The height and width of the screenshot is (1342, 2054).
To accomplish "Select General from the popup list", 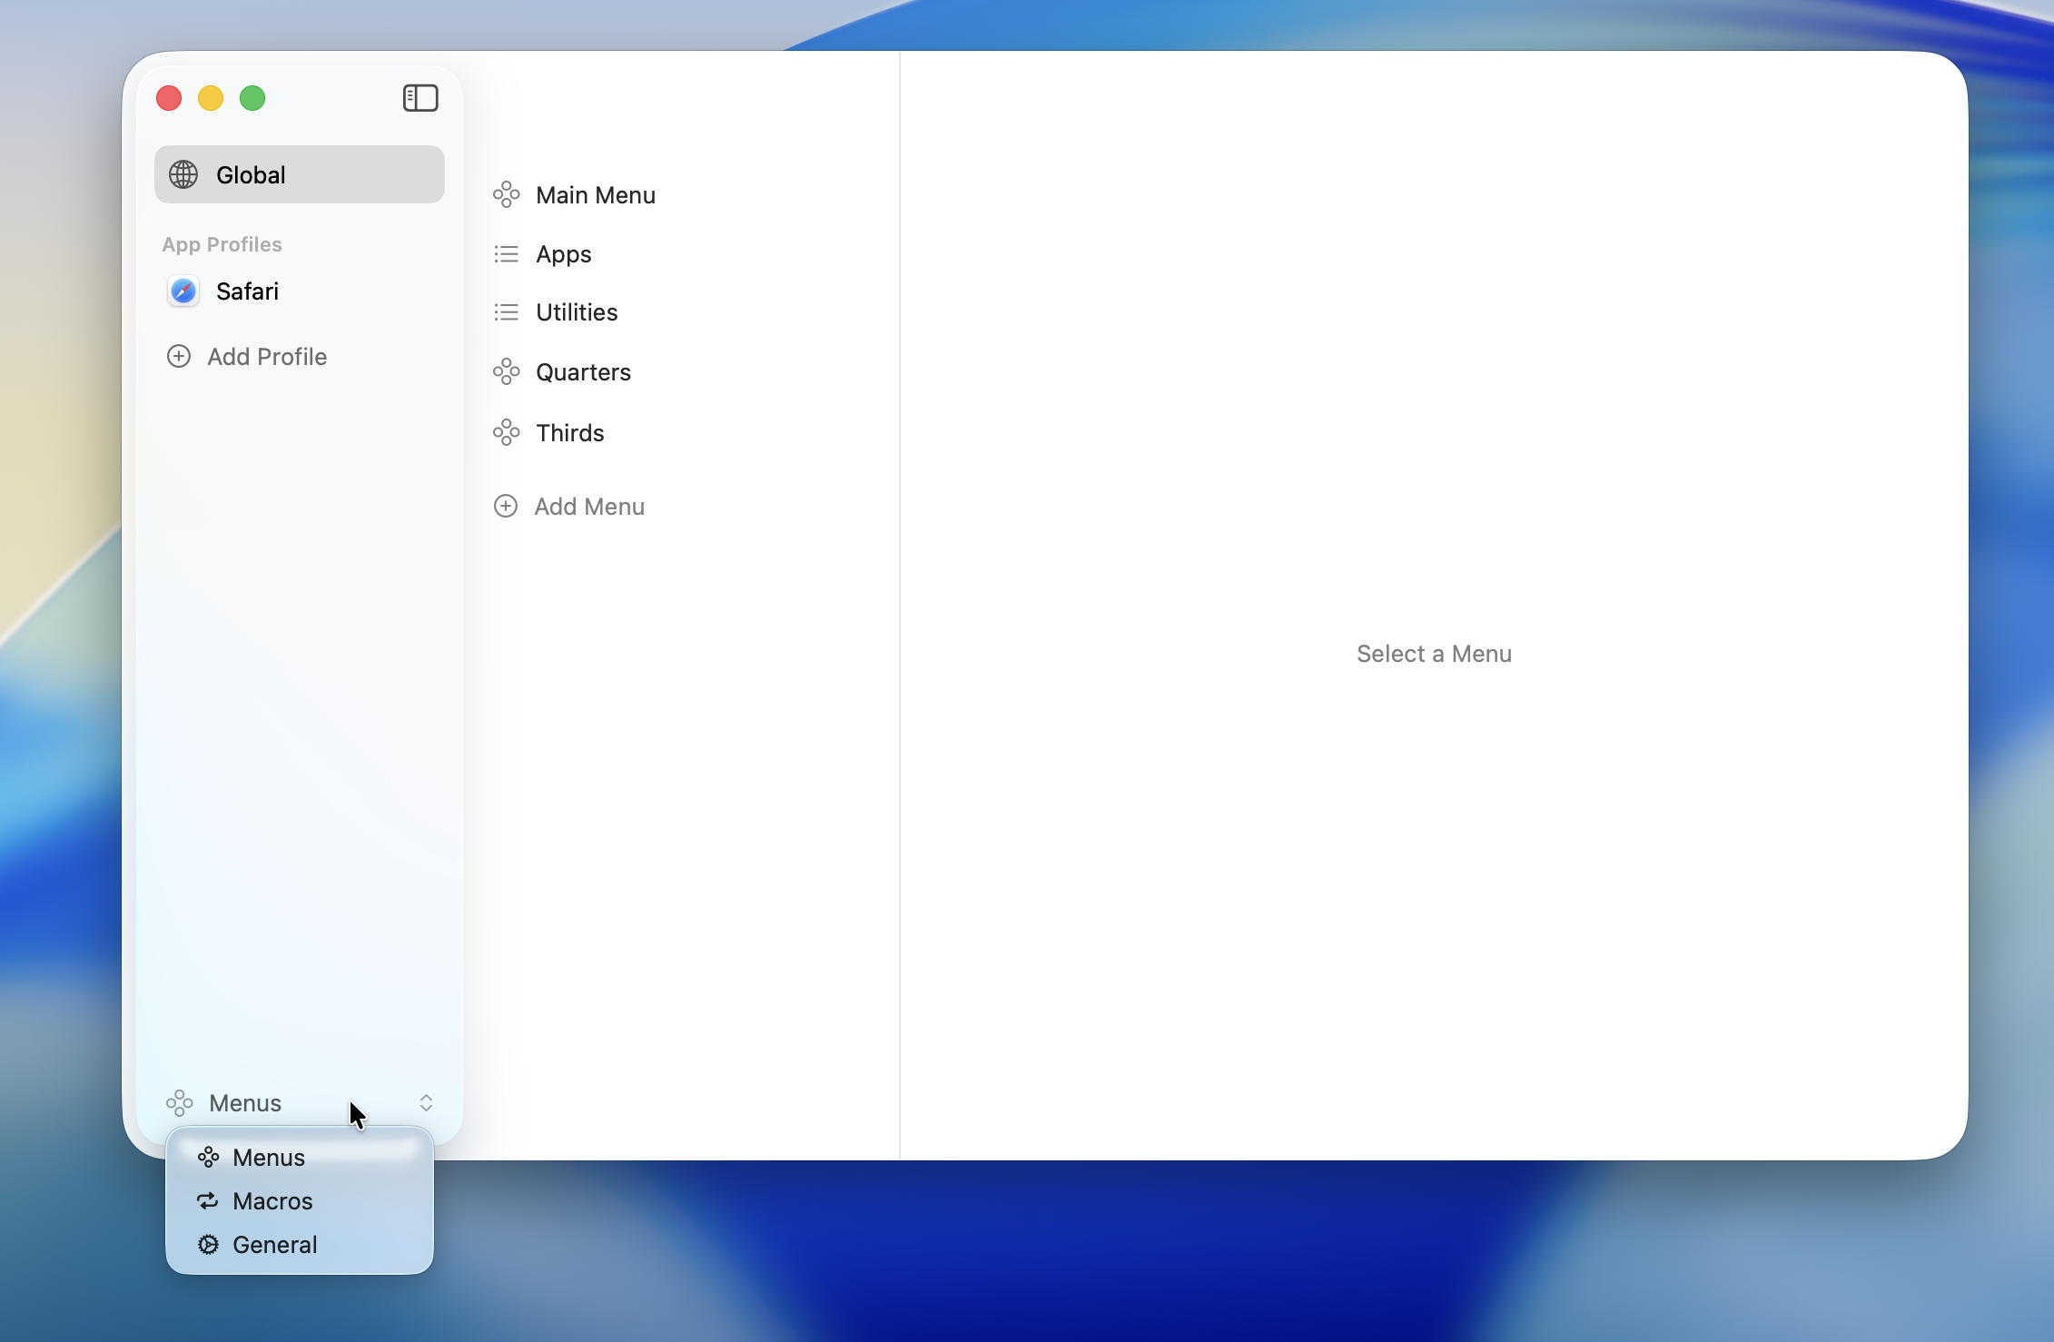I will click(x=274, y=1244).
